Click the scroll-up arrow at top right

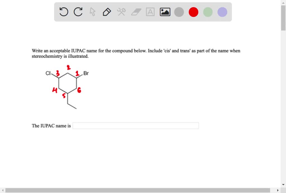[283, 3]
